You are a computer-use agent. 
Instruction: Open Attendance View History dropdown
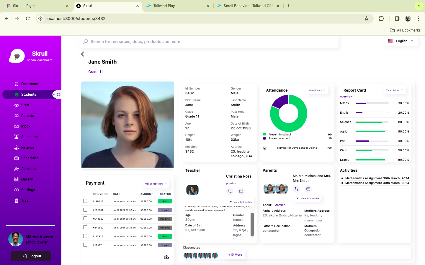click(x=317, y=90)
